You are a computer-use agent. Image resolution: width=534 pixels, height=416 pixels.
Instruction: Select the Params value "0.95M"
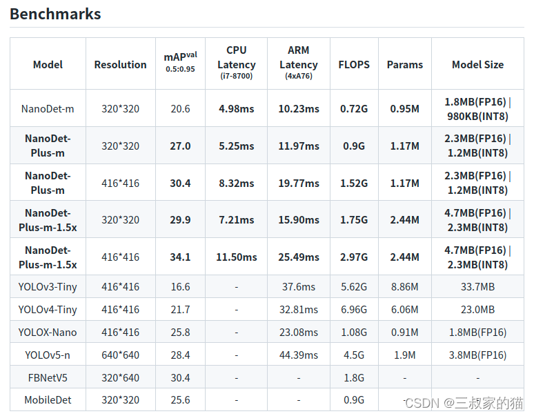404,109
